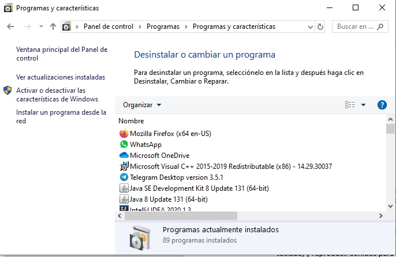
Task: Click the vertical scrollbar thumb
Action: [x=390, y=128]
